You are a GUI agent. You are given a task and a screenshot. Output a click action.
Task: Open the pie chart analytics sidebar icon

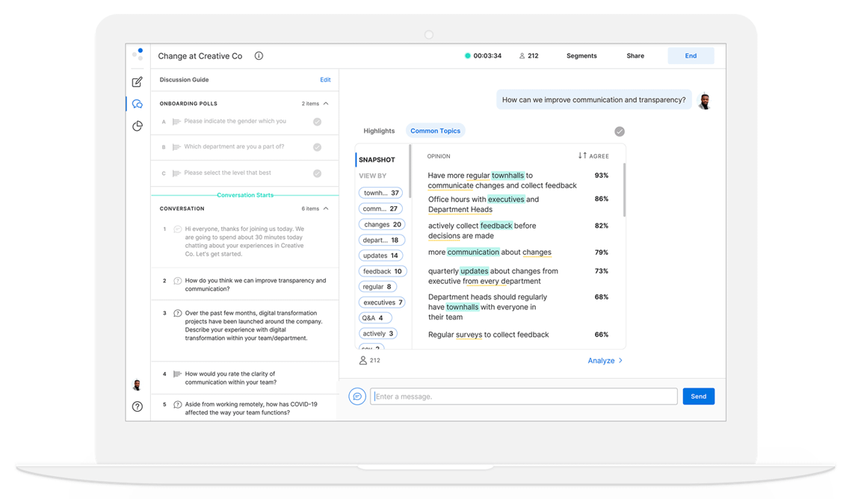(x=138, y=126)
